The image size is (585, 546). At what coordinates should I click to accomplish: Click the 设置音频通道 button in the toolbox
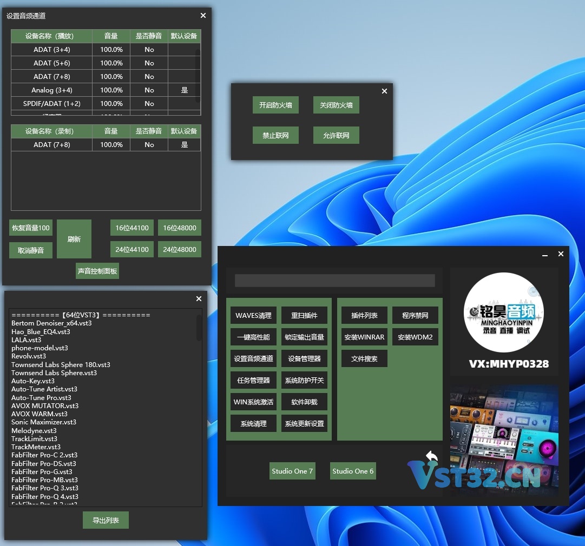pos(253,359)
